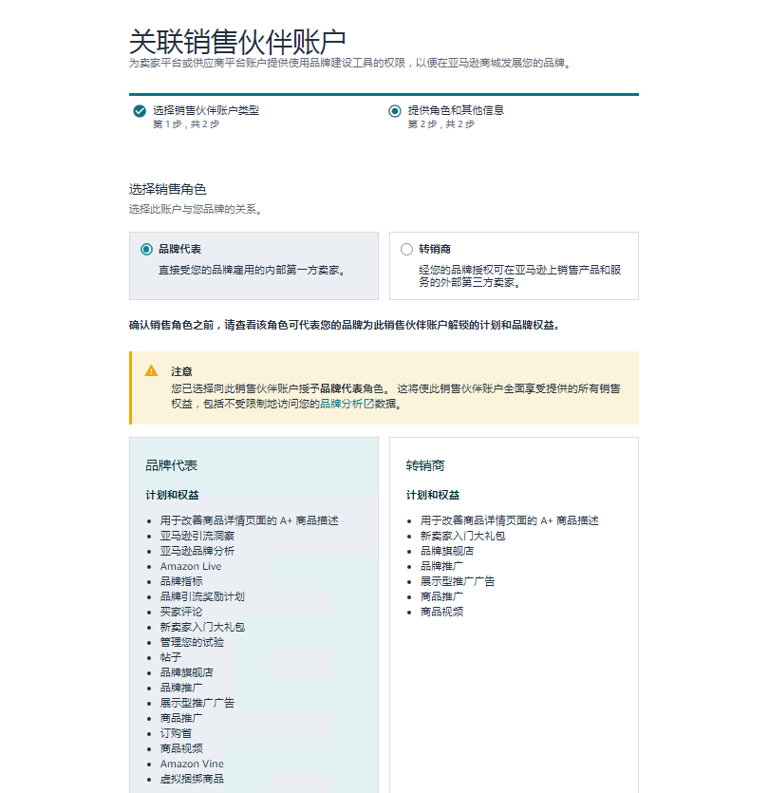769x793 pixels.
Task: Click the orange warning triangle icon
Action: click(x=151, y=370)
